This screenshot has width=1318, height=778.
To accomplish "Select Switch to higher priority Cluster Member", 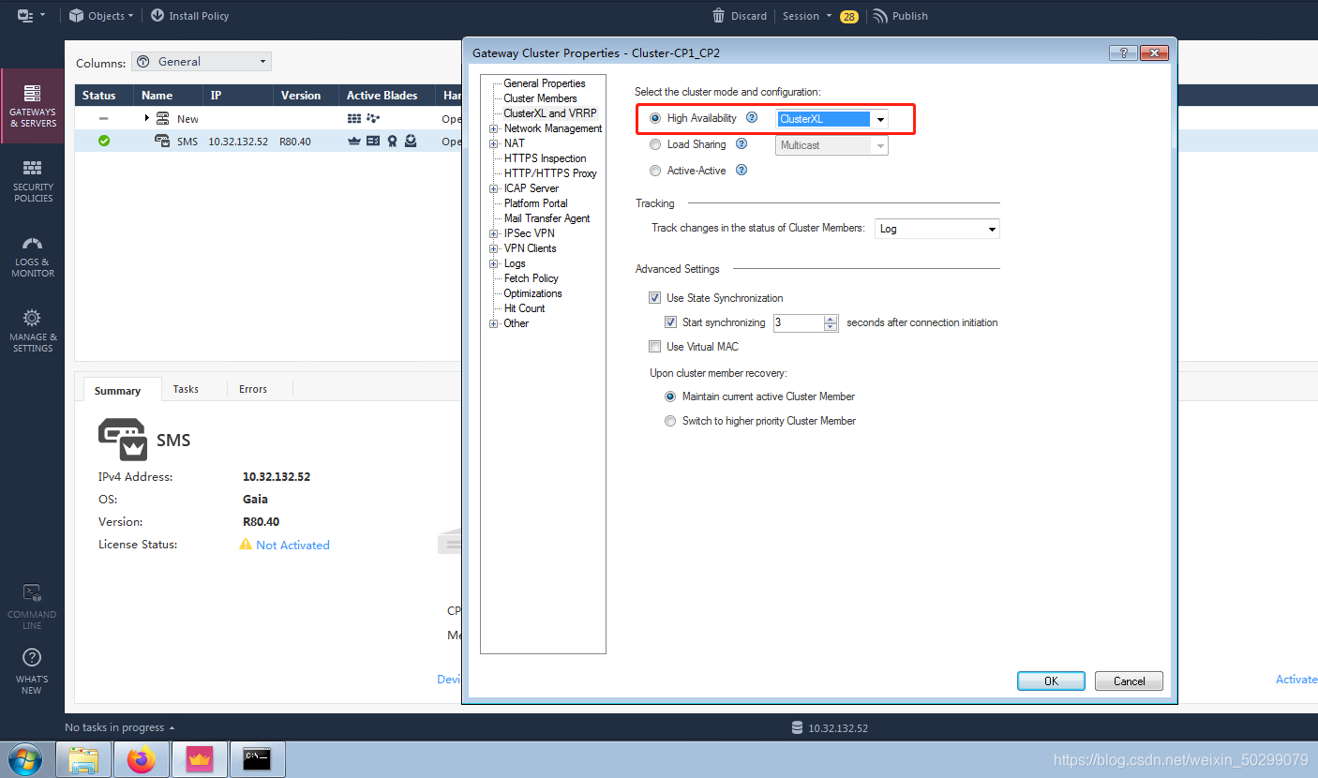I will [670, 421].
